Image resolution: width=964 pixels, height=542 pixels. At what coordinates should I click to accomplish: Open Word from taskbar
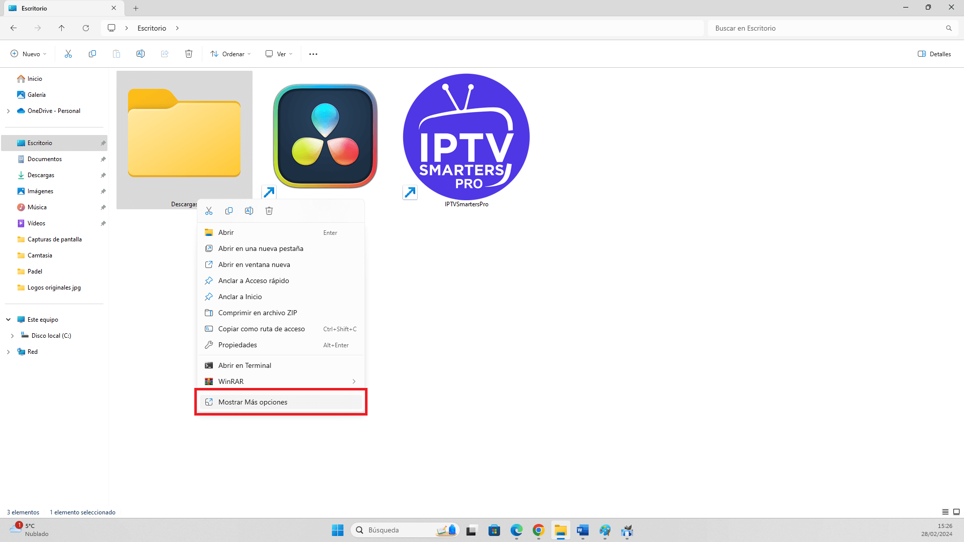583,530
